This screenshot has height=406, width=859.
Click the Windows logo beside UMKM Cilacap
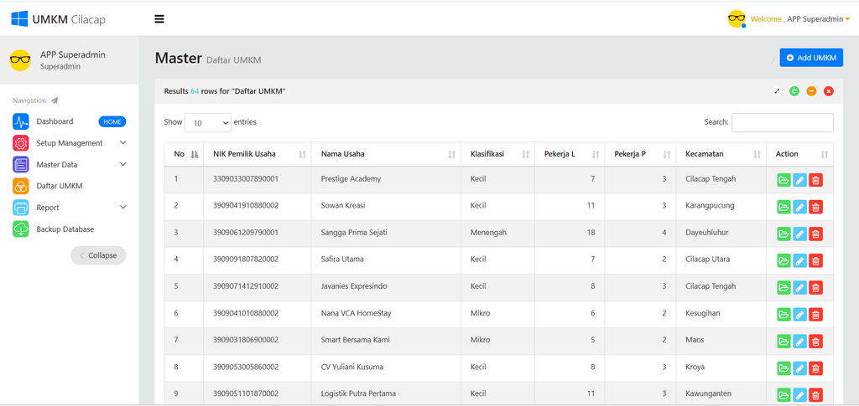(x=20, y=19)
